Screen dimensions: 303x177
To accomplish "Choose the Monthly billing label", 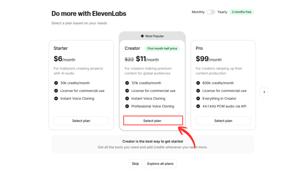I will [198, 12].
